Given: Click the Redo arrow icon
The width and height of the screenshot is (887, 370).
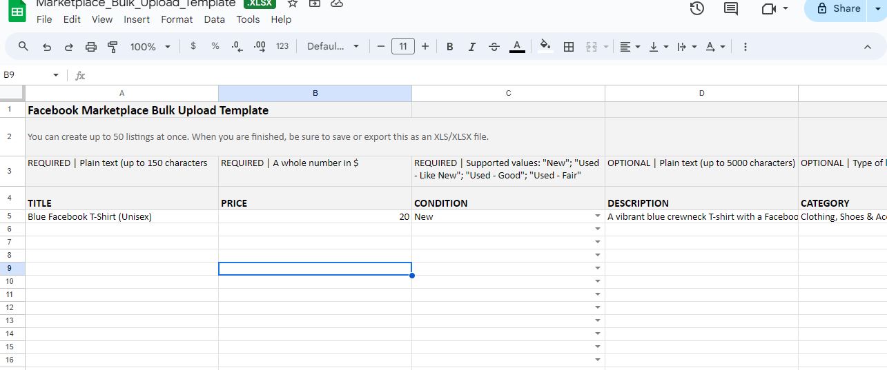Looking at the screenshot, I should [x=69, y=46].
